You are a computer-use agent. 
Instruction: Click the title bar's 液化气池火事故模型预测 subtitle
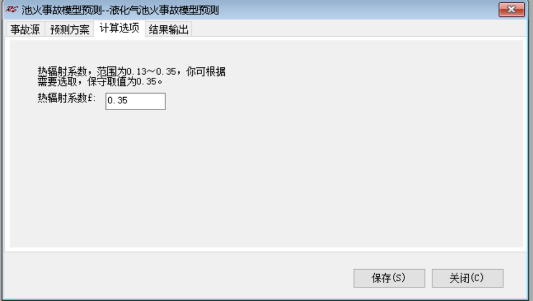pyautogui.click(x=164, y=10)
